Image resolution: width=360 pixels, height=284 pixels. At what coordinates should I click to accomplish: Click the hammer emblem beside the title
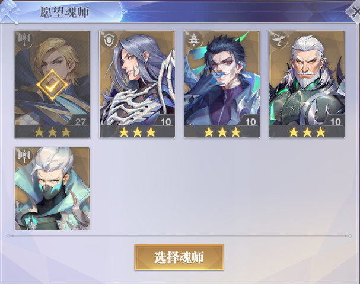click(9, 12)
